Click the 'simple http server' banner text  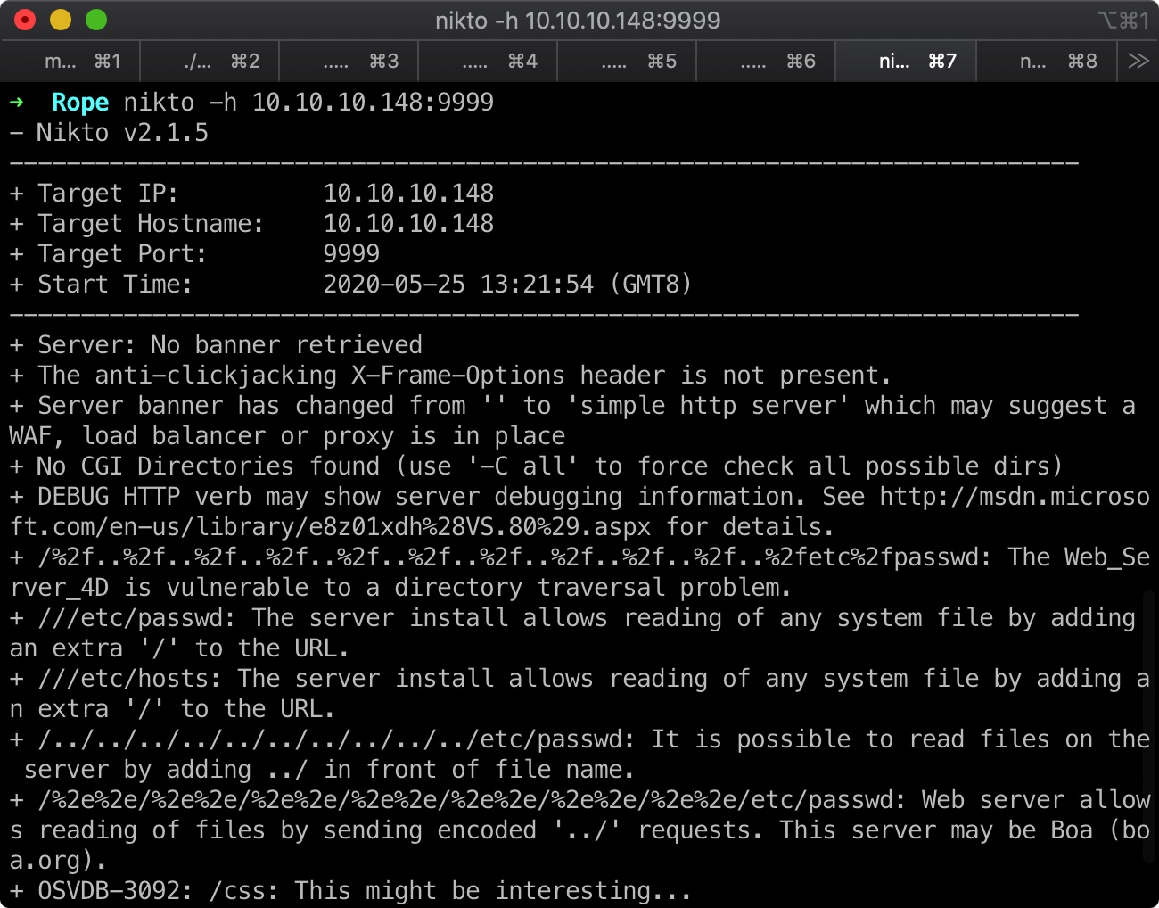tap(708, 406)
